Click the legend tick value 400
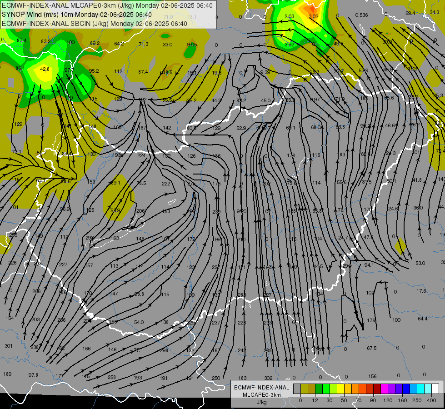Viewport: 445px width, 409px height. (431, 400)
